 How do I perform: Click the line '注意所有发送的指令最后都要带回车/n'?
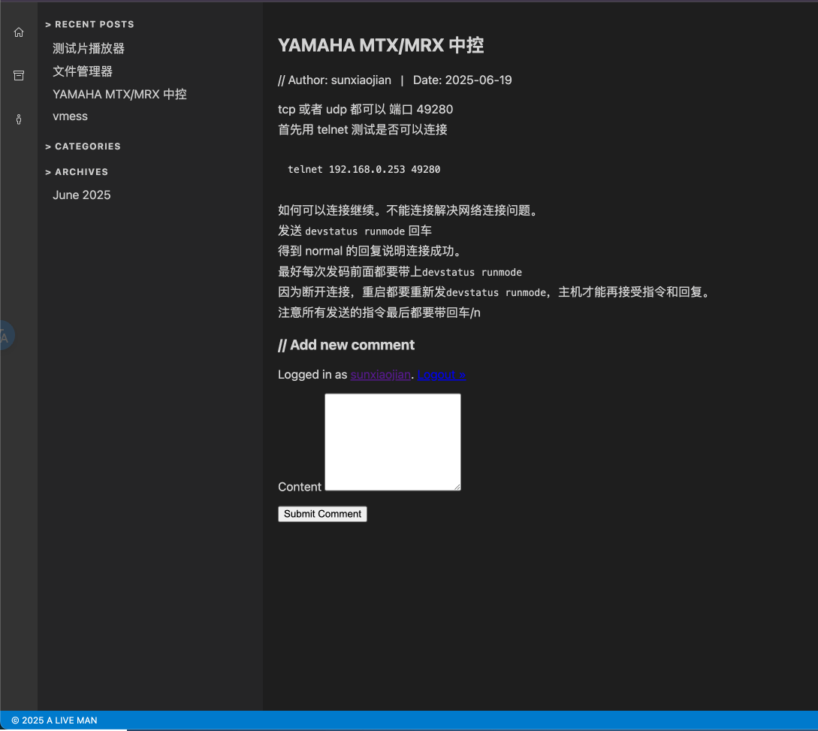(x=379, y=313)
